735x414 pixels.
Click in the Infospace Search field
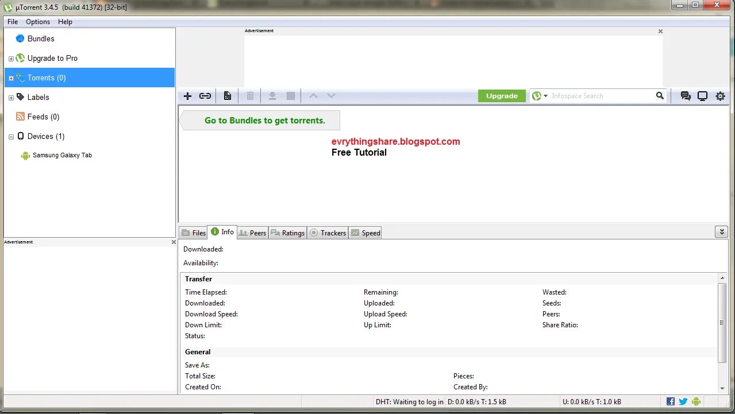click(602, 96)
